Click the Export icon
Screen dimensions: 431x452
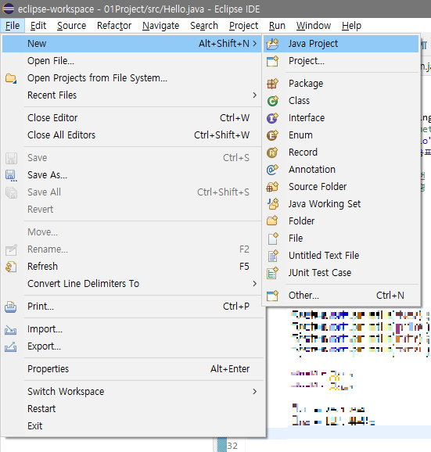click(x=11, y=346)
